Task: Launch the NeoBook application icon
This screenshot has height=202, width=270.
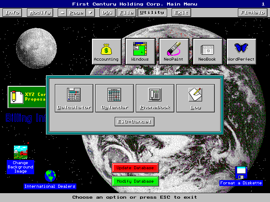Action: tap(207, 51)
